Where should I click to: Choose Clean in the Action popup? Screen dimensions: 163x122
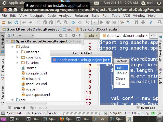[x=121, y=79]
